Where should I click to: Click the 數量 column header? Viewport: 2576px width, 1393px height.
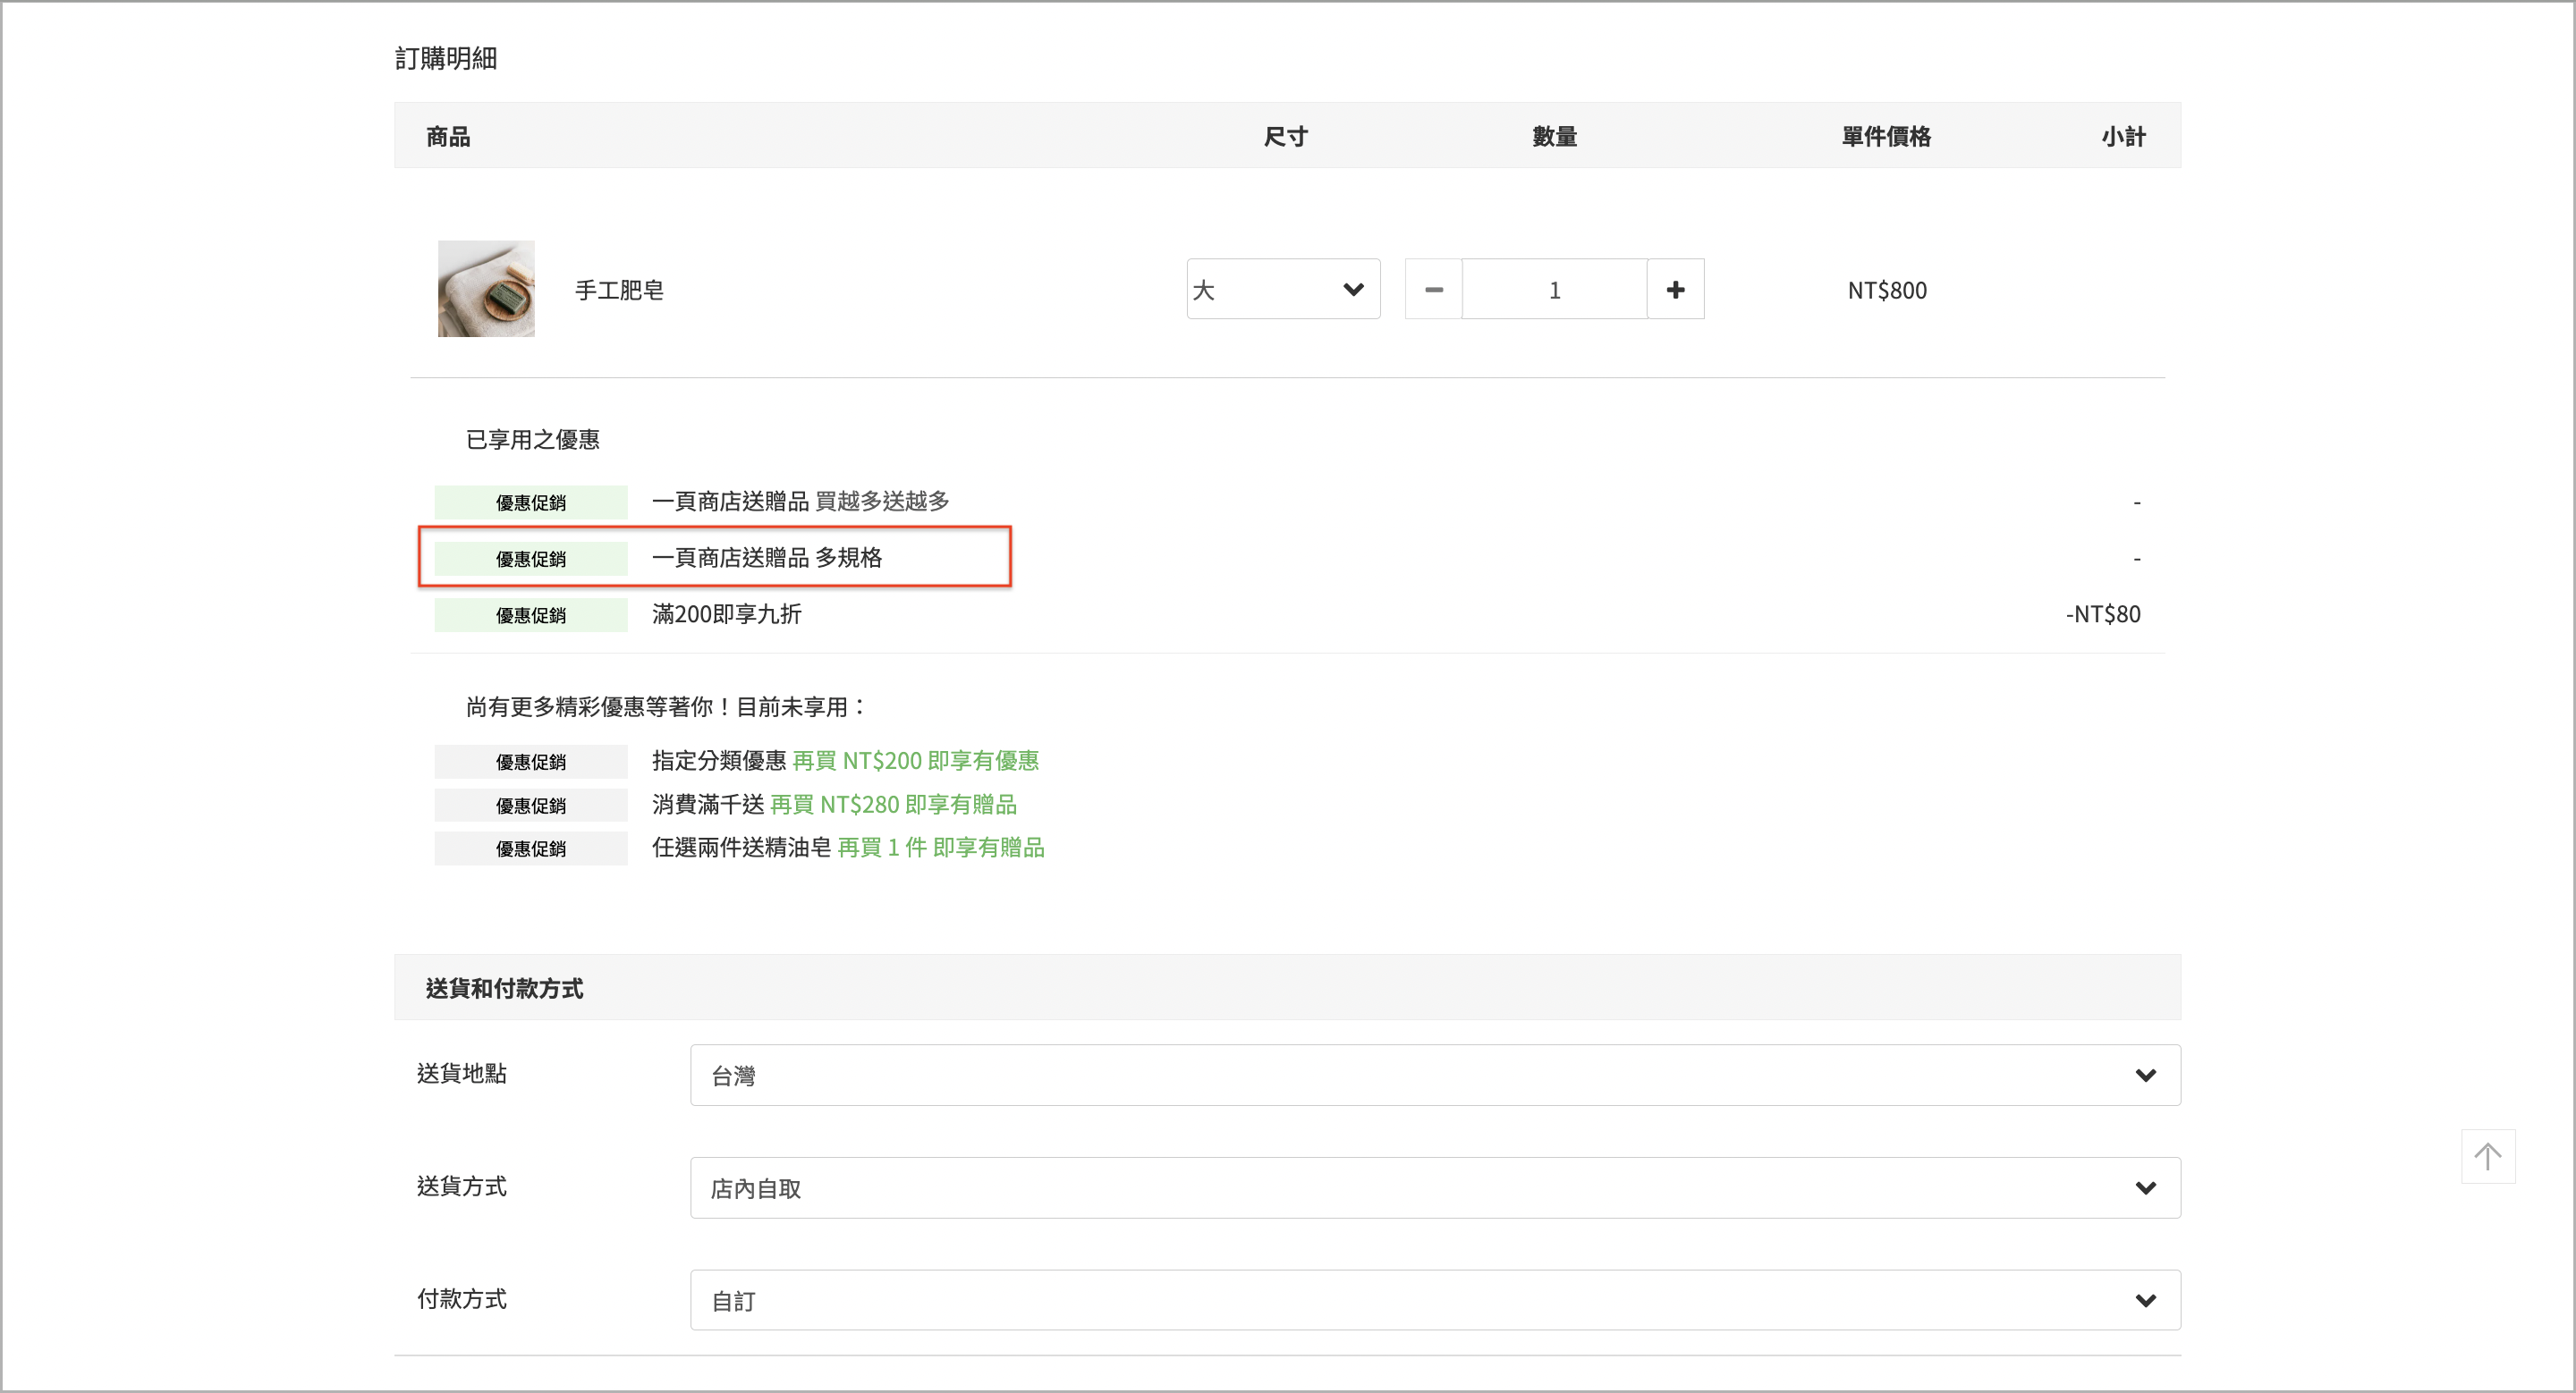point(1555,137)
